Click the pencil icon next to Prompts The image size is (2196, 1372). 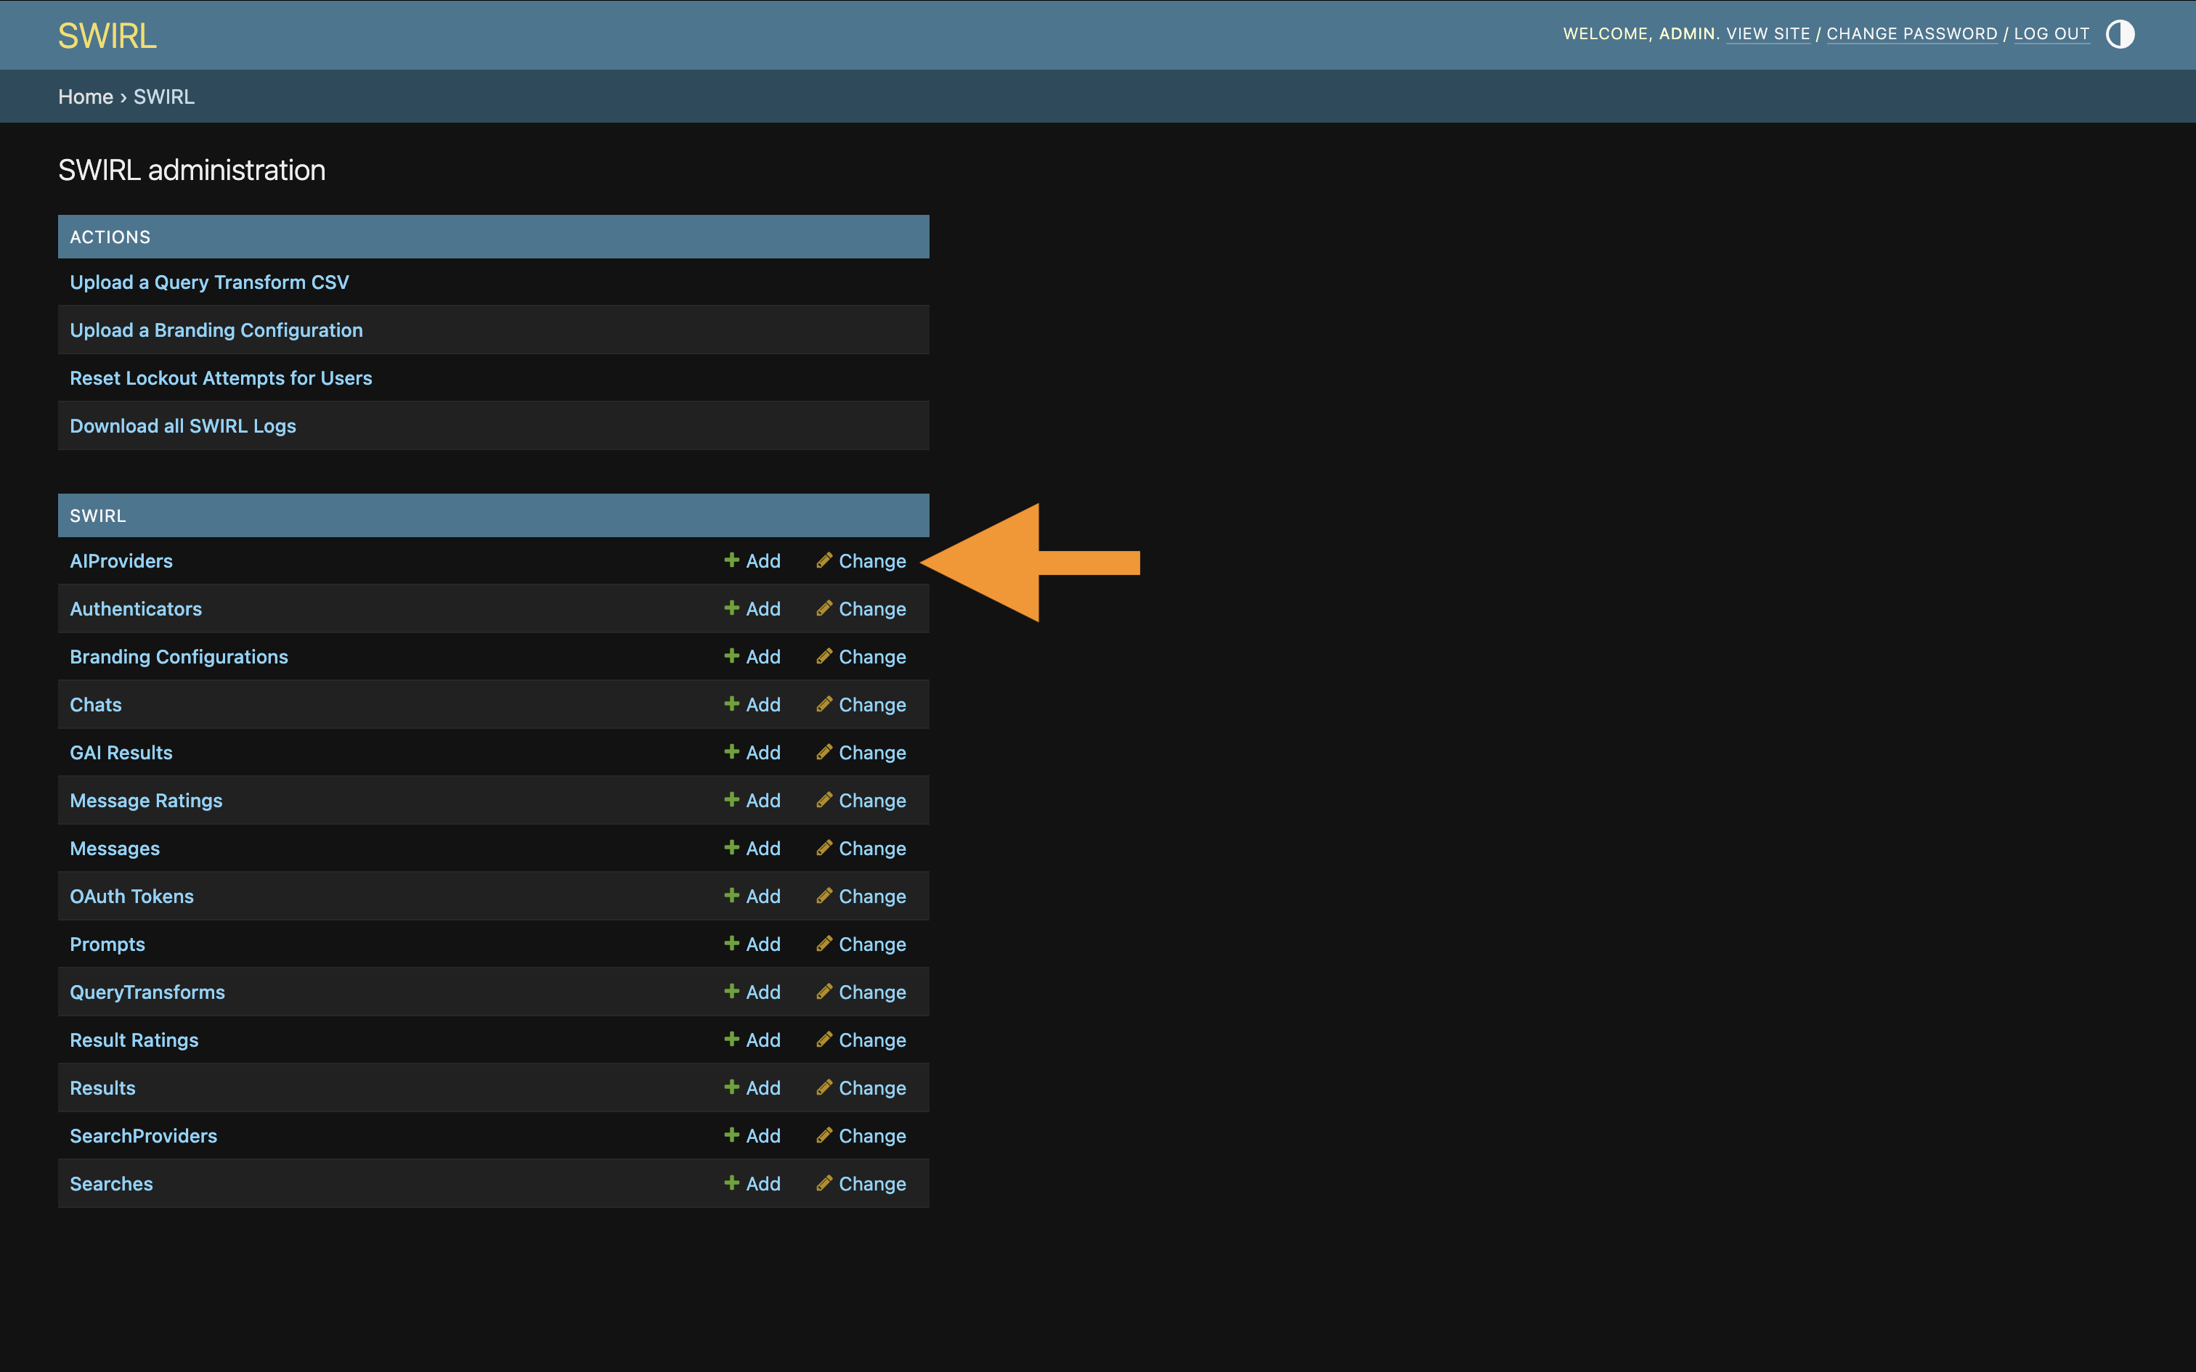pyautogui.click(x=824, y=944)
